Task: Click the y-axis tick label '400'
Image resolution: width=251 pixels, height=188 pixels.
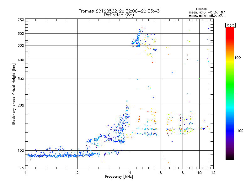Action: (21, 60)
